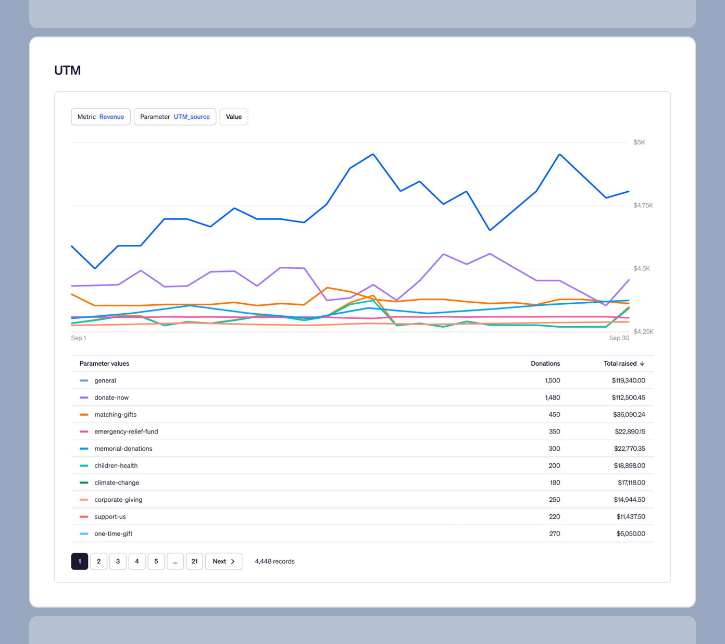Click the matching-gifts orange legend marker
The width and height of the screenshot is (725, 644).
[84, 415]
